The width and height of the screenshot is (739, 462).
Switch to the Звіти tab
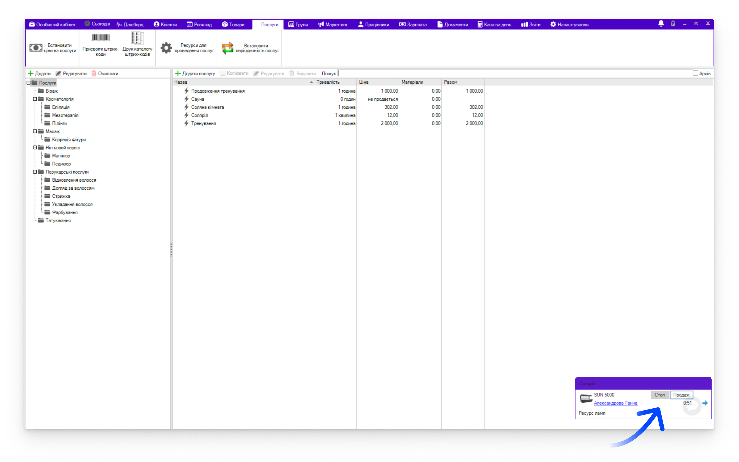[531, 25]
